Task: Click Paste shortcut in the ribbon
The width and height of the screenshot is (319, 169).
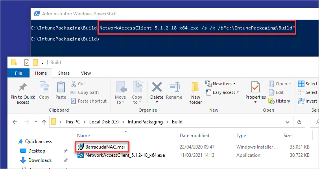Action: [x=89, y=101]
